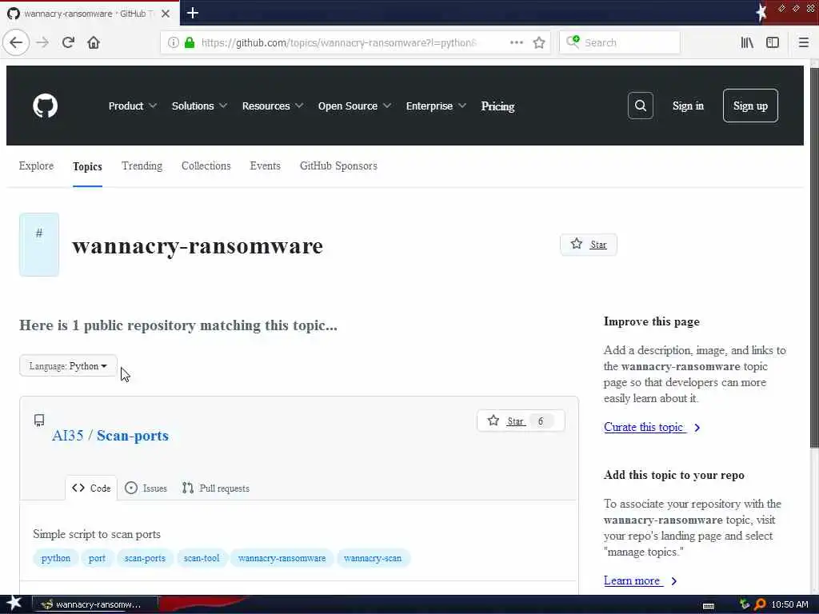Image resolution: width=819 pixels, height=614 pixels.
Task: Open Pull requests tab of Scan-ports
Action: coord(216,488)
